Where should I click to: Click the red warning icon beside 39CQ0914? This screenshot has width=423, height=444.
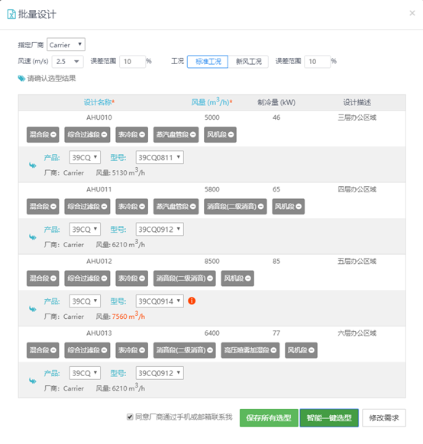[192, 301]
